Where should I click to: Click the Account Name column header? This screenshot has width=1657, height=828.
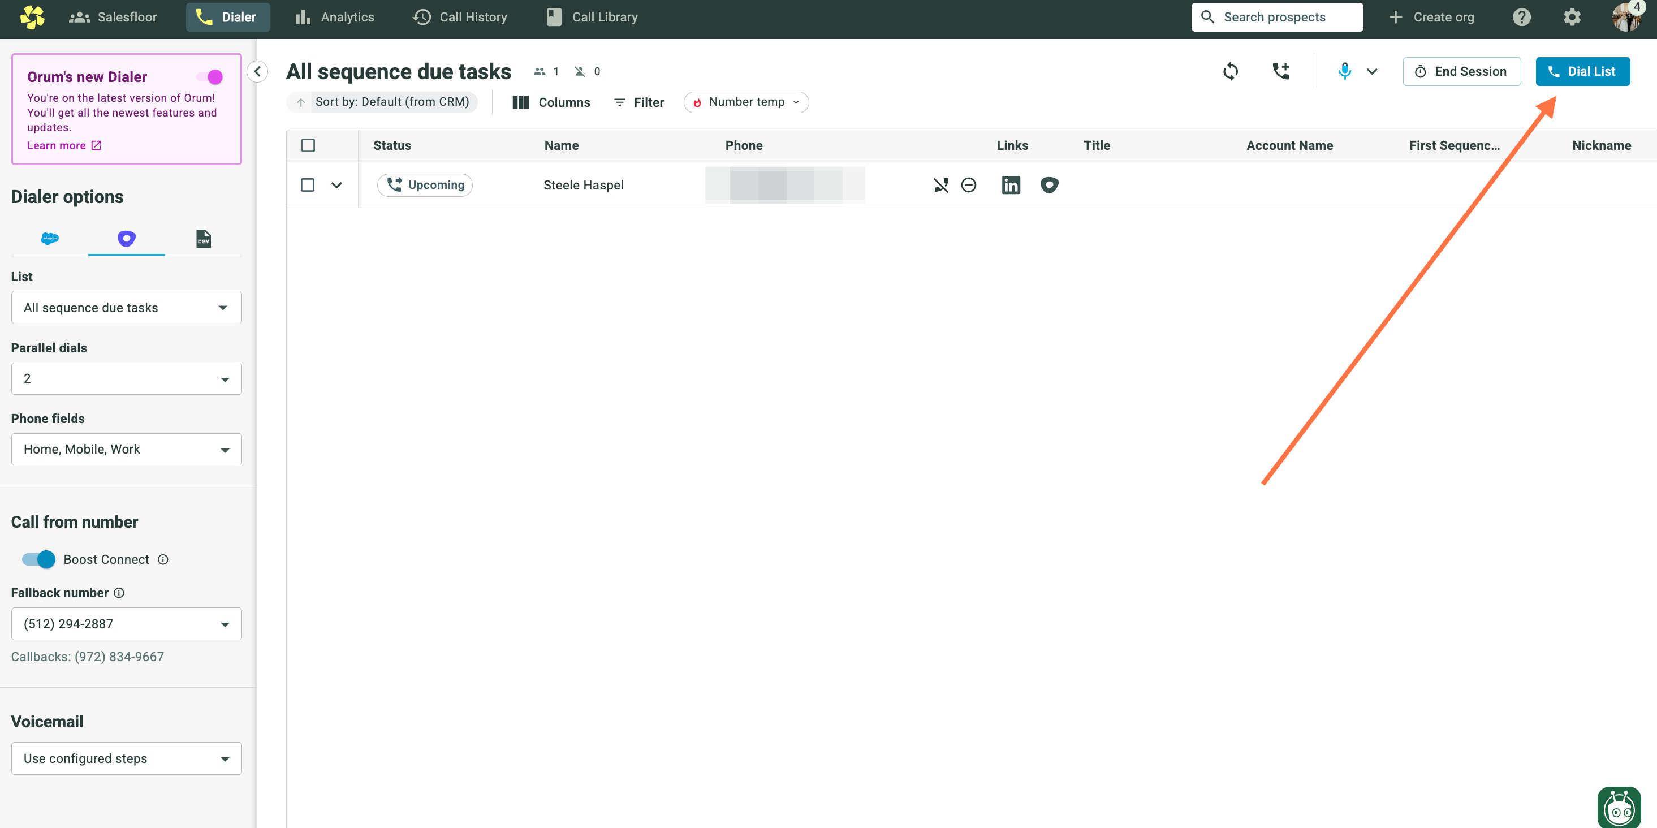tap(1290, 145)
